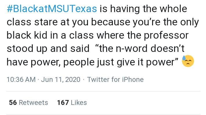
Task: Click the phrase "people just give it power"
Action: click(121, 62)
